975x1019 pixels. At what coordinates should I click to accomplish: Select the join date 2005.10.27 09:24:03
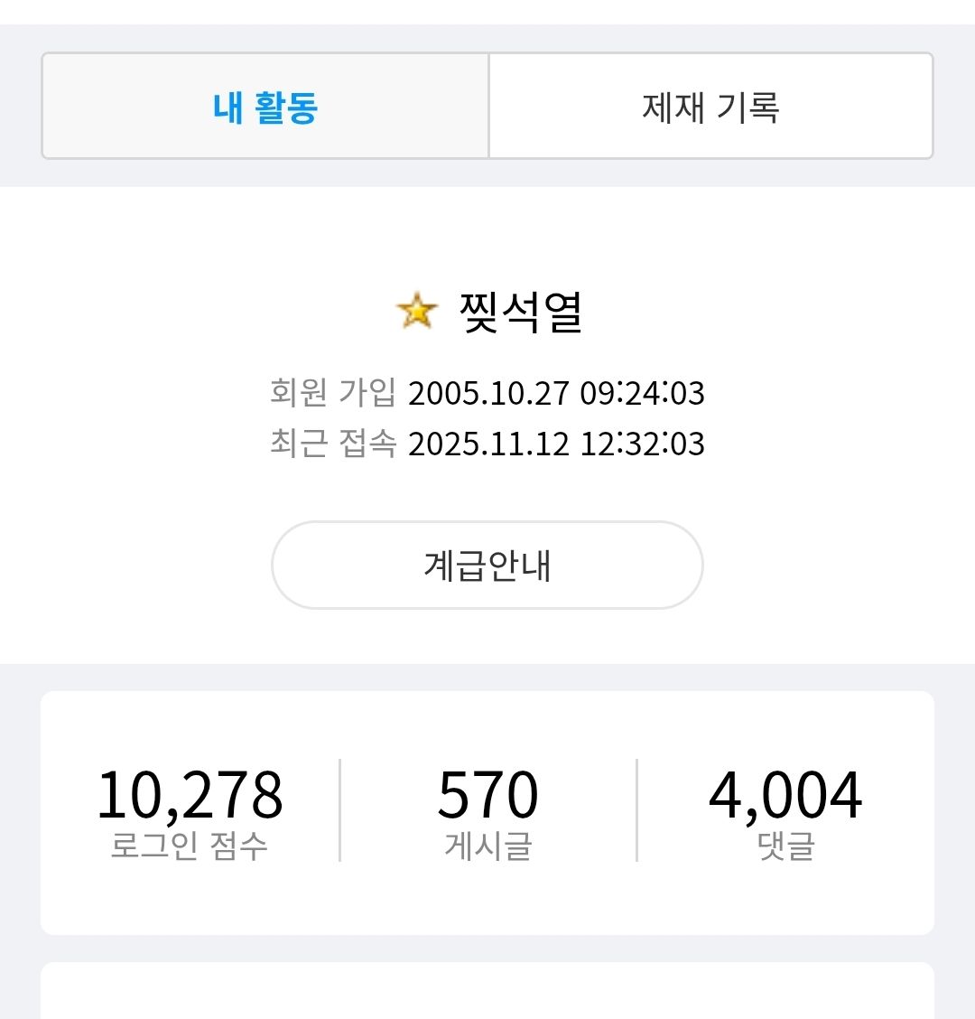[x=556, y=394]
